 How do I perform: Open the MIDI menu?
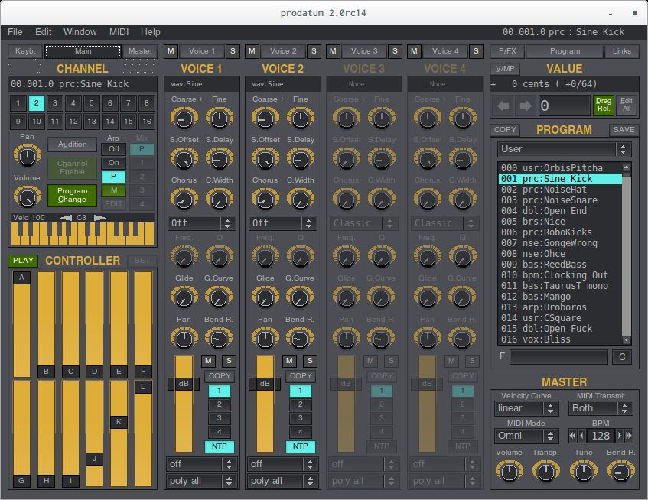119,32
